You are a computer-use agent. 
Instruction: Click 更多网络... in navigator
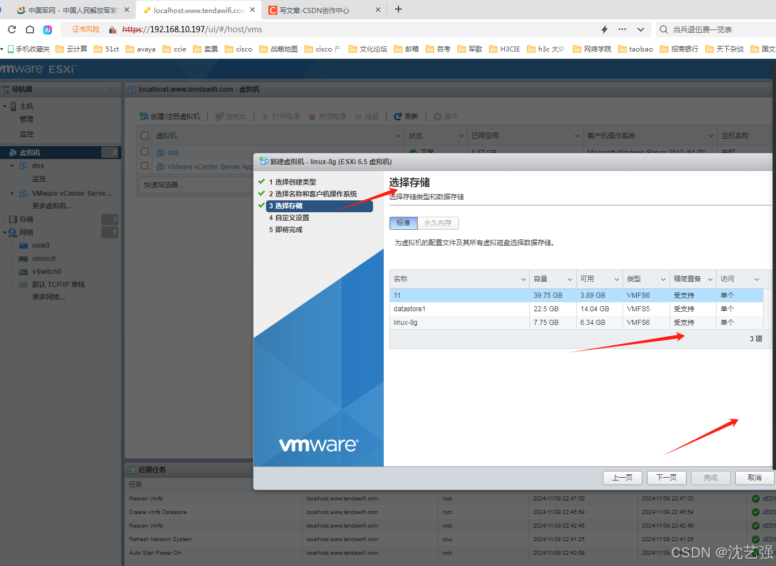[x=49, y=297]
